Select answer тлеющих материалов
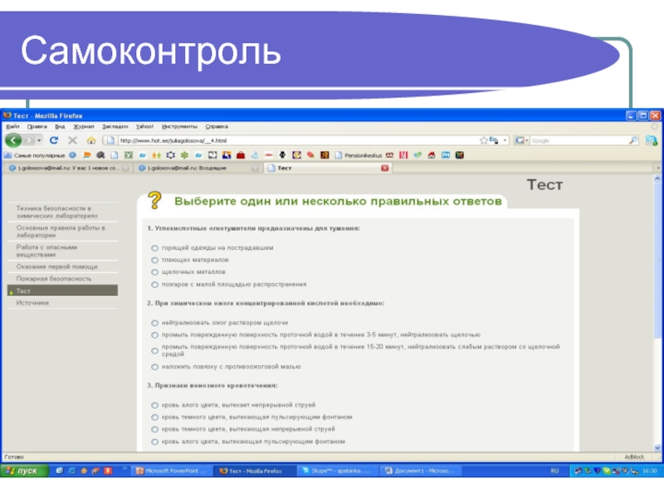 coord(154,260)
